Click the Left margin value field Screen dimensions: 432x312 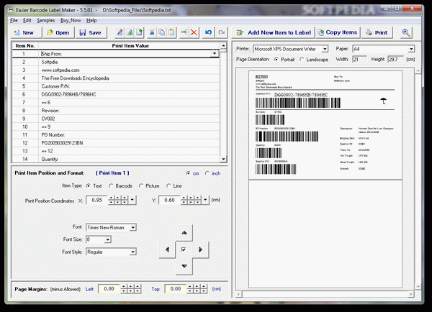click(109, 288)
